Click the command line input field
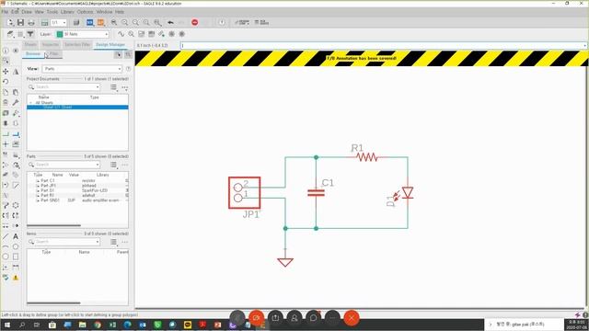 tap(383, 45)
